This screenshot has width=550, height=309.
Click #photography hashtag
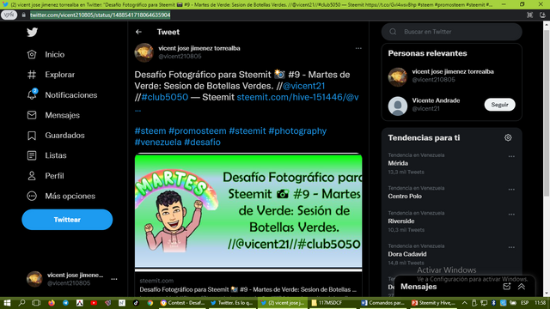click(x=297, y=130)
